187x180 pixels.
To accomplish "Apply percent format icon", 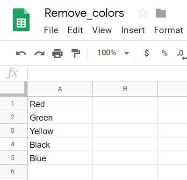I will click(x=165, y=53).
